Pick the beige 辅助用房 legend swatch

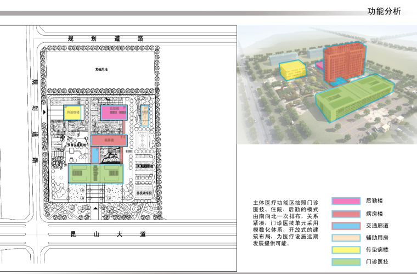[x=346, y=238]
